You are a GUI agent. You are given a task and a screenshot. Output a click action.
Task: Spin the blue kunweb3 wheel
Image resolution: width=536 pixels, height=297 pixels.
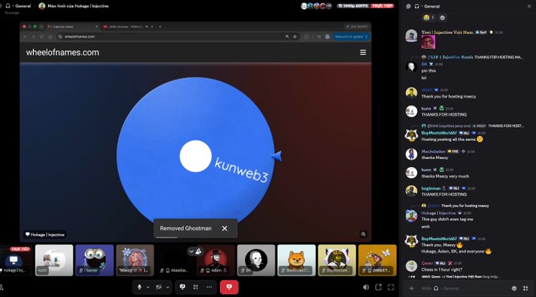[x=195, y=156]
